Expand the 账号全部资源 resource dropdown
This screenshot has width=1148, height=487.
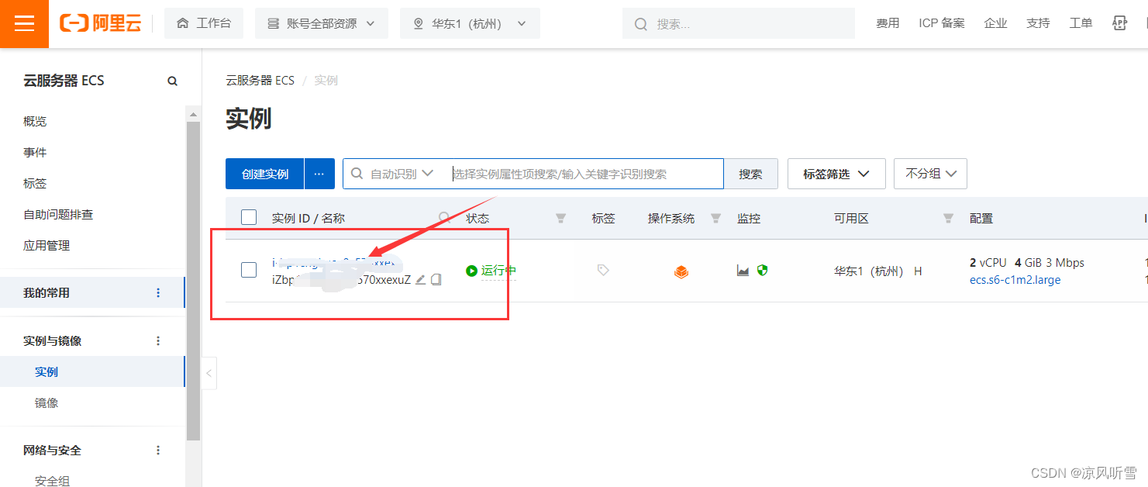coord(321,24)
